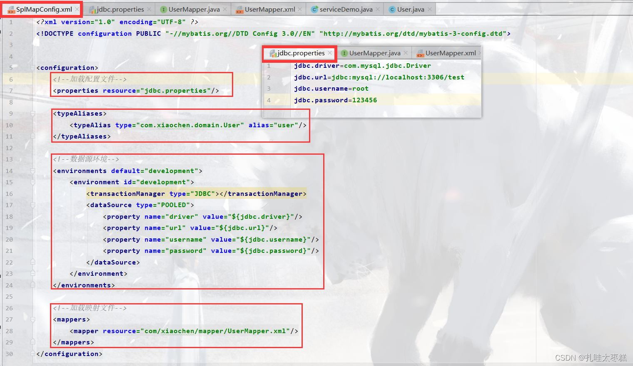The width and height of the screenshot is (633, 366).
Task: Click the fold marker at the environments closing tag, line 24
Action: [32, 285]
